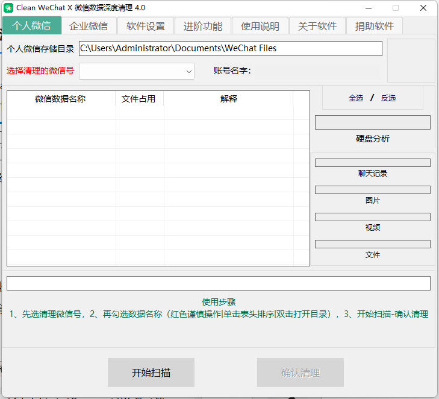Minimize the Clean WeChat X window
439x399 pixels.
tap(369, 8)
